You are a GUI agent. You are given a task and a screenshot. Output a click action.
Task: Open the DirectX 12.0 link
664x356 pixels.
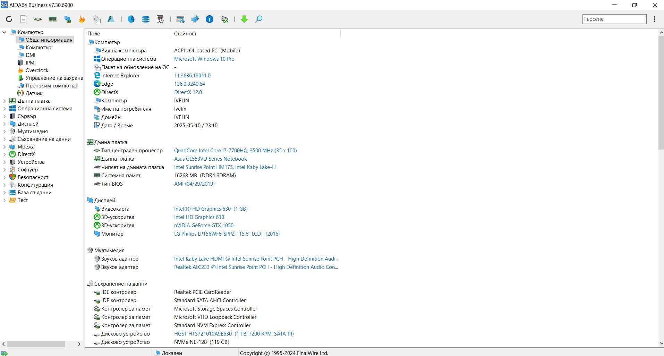[188, 92]
